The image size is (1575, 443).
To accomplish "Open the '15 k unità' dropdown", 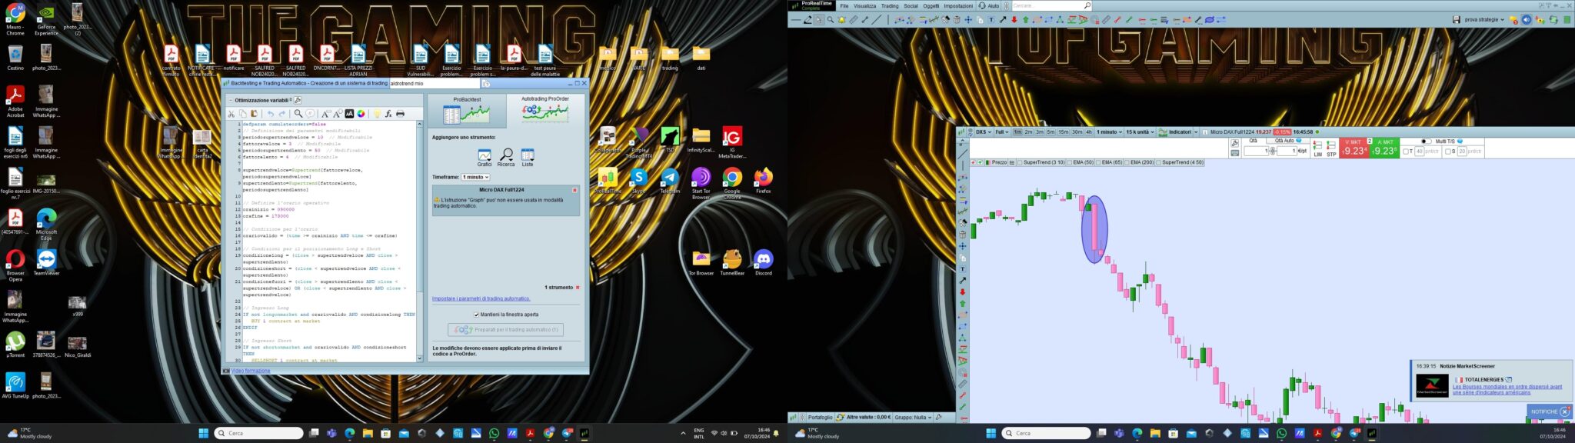I will [1140, 132].
